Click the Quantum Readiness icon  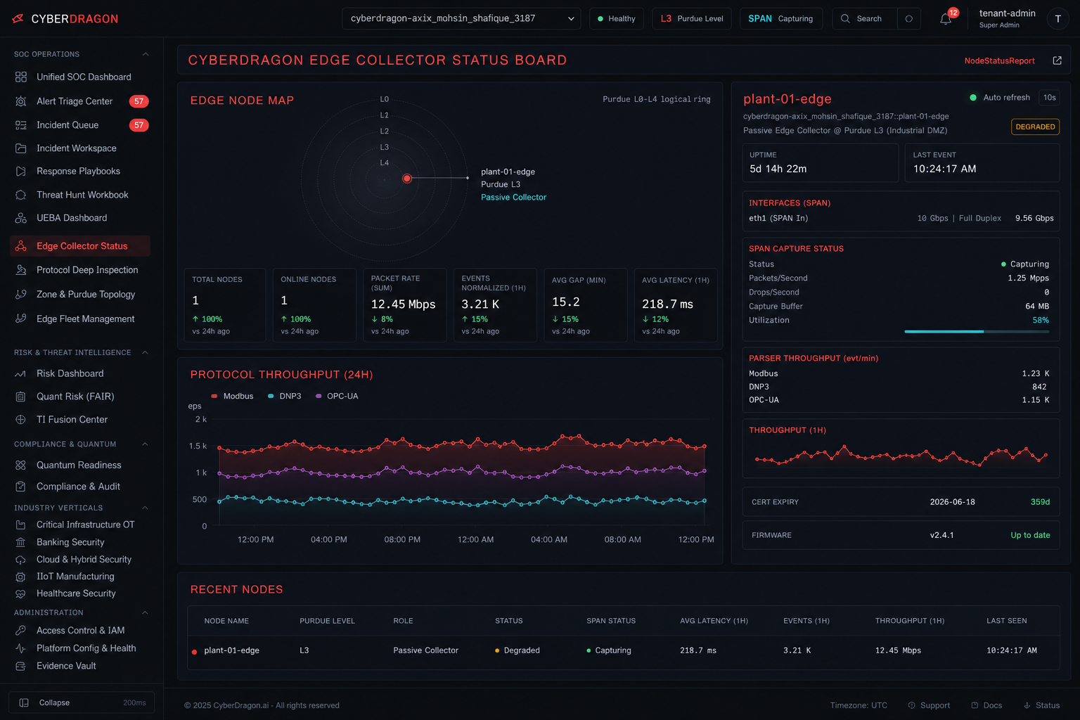pyautogui.click(x=21, y=465)
